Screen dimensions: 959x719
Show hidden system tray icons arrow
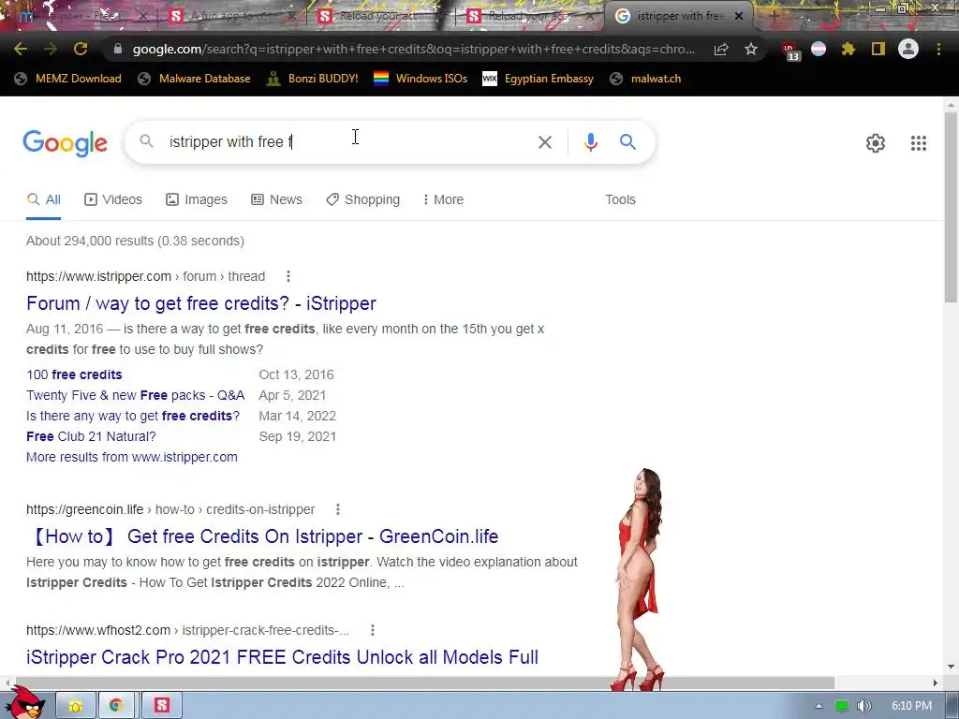coord(819,706)
